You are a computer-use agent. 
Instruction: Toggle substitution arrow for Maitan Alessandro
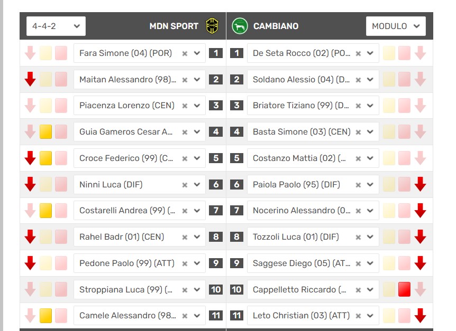coord(30,80)
